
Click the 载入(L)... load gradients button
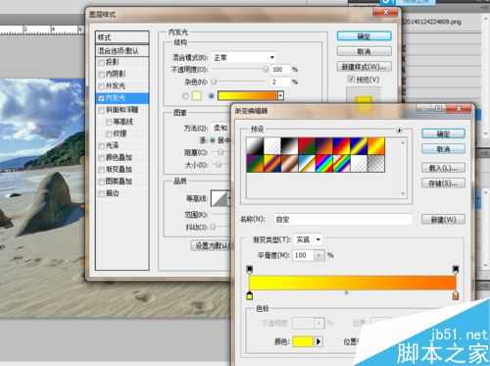click(x=443, y=168)
